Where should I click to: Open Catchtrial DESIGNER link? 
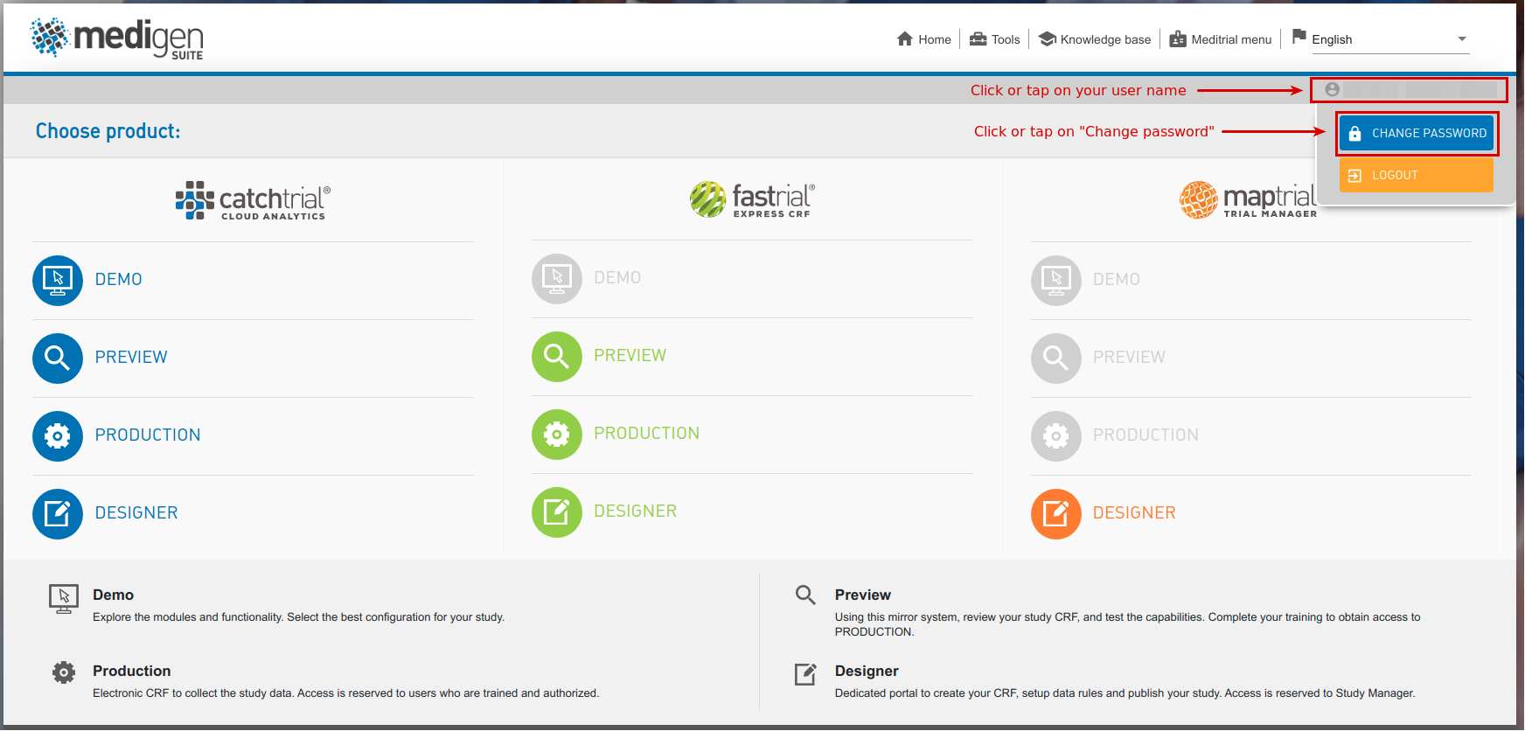[x=136, y=513]
